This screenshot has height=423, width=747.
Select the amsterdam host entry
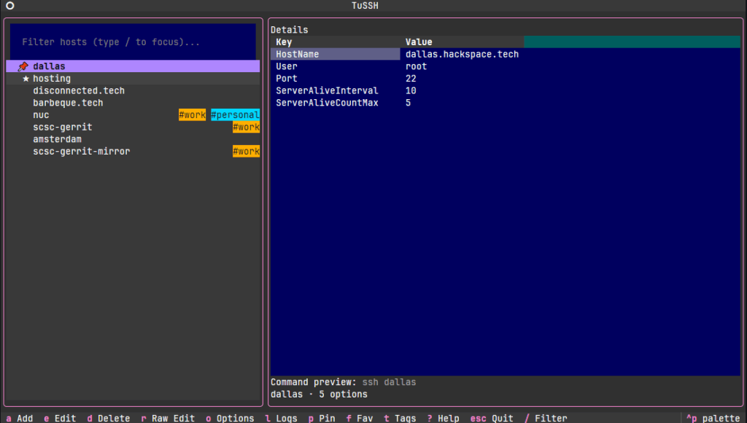[57, 139]
